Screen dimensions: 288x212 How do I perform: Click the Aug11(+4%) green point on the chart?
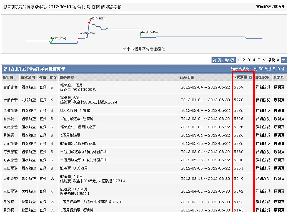coord(141,38)
